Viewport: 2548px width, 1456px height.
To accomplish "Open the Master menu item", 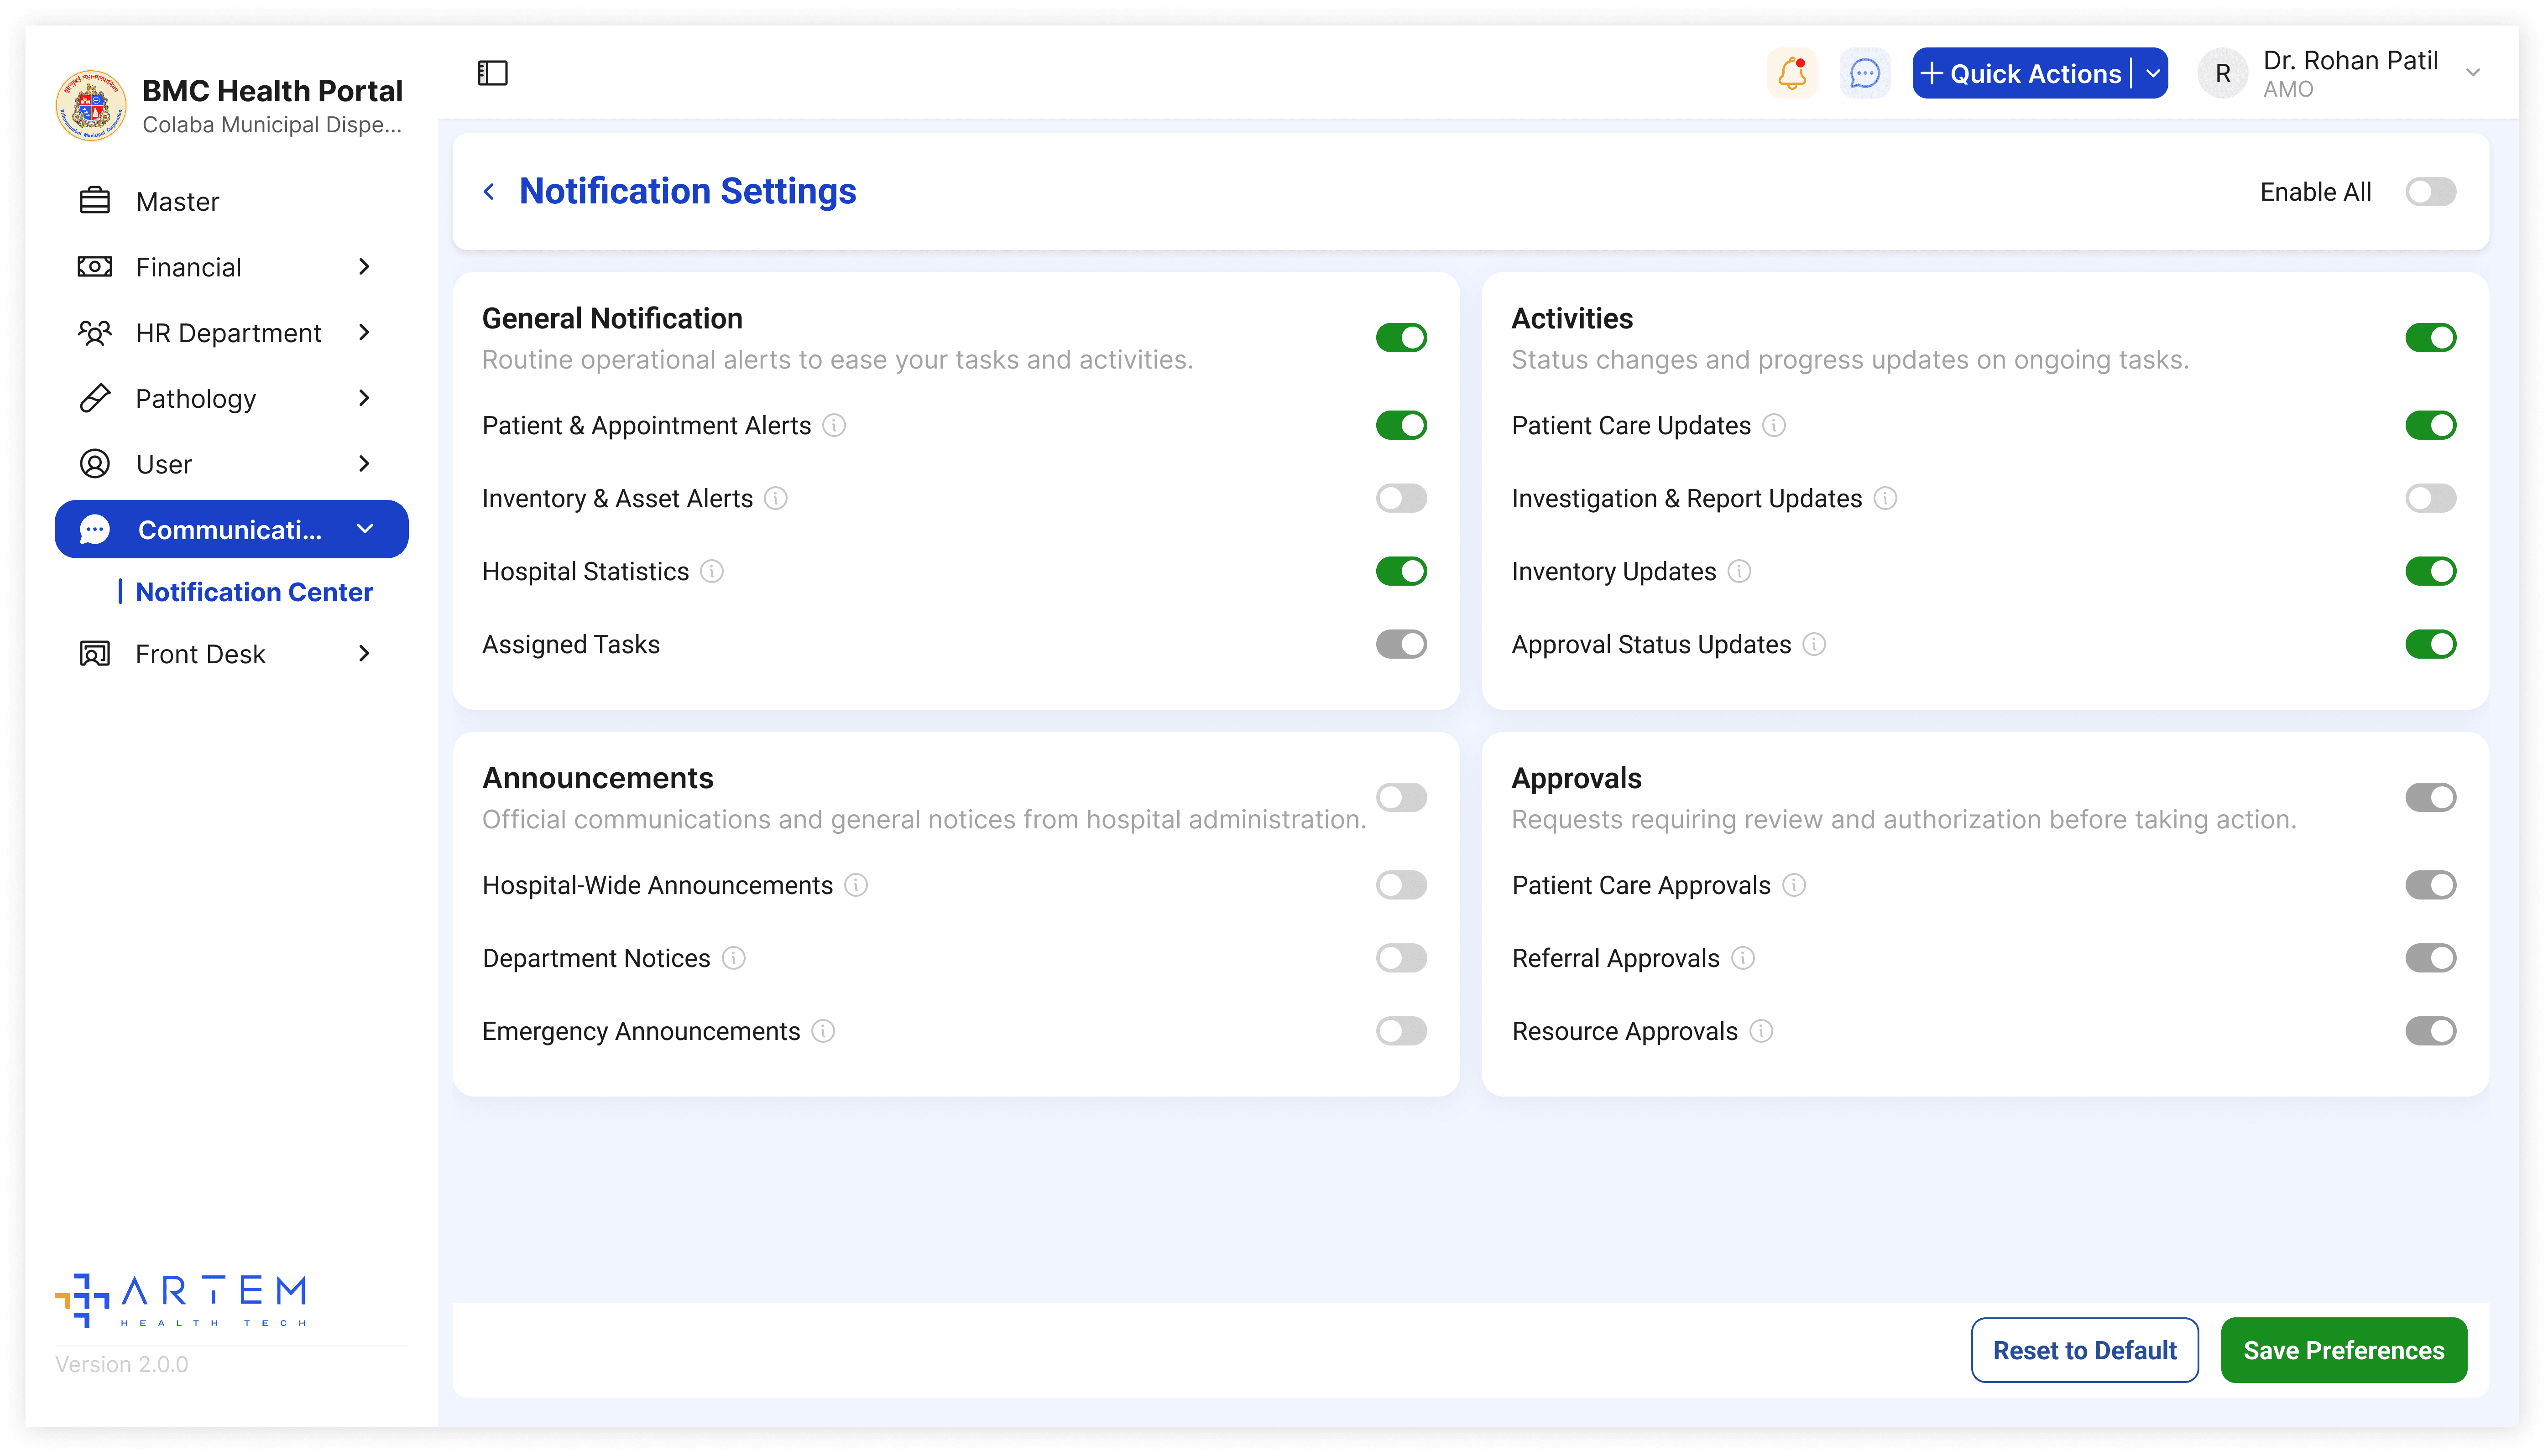I will [x=177, y=201].
